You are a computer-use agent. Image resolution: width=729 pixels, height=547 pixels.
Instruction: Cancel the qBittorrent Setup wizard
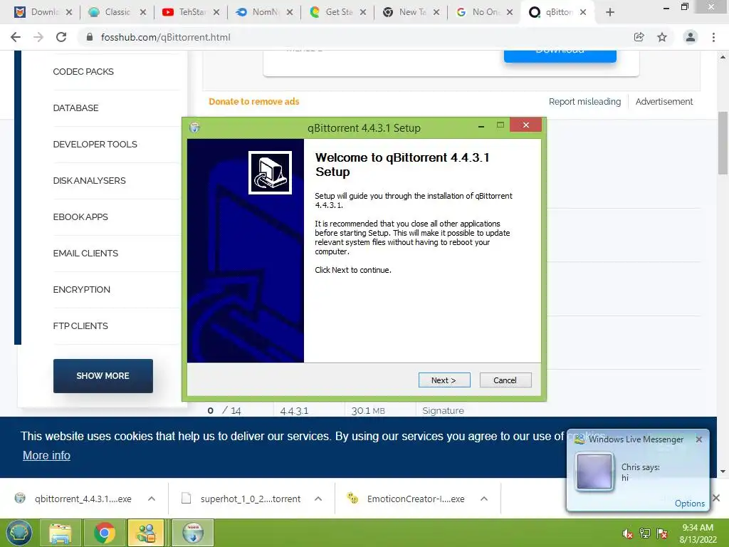click(505, 380)
